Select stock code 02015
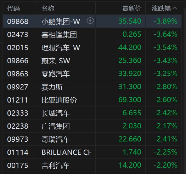The width and height of the screenshot is (186, 174). click(18, 48)
